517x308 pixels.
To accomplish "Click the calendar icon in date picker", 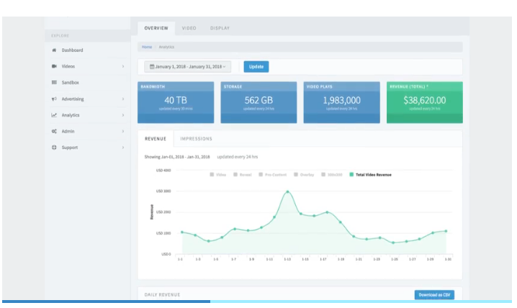I will tap(152, 67).
